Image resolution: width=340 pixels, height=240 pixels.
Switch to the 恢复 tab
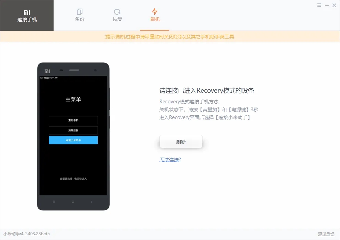coord(117,15)
